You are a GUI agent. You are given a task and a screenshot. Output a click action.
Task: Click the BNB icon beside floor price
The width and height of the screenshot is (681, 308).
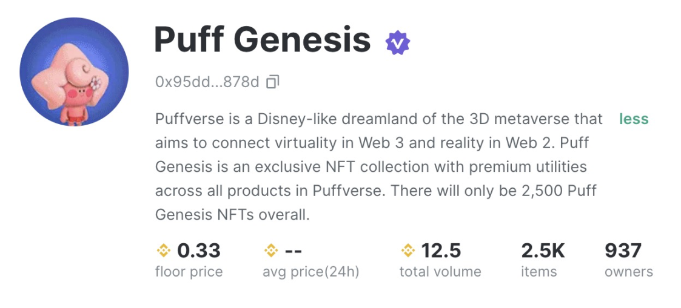(x=164, y=250)
